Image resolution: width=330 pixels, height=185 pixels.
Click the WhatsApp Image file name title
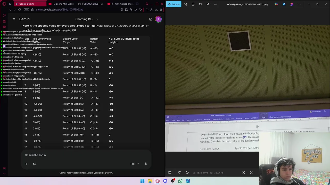click(247, 4)
